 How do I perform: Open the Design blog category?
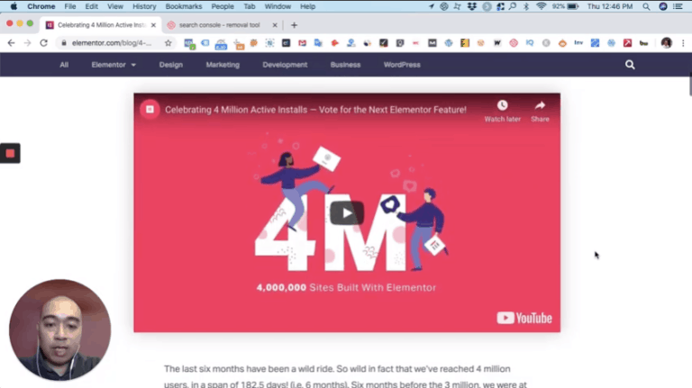pos(171,65)
